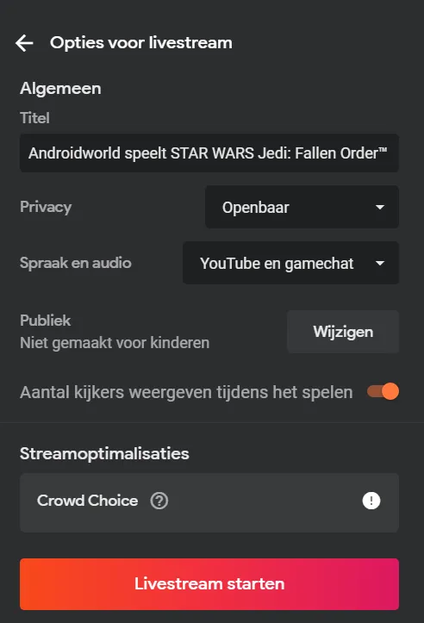This screenshot has height=623, width=424.
Task: Go back using the left arrow icon
Action: coord(24,43)
